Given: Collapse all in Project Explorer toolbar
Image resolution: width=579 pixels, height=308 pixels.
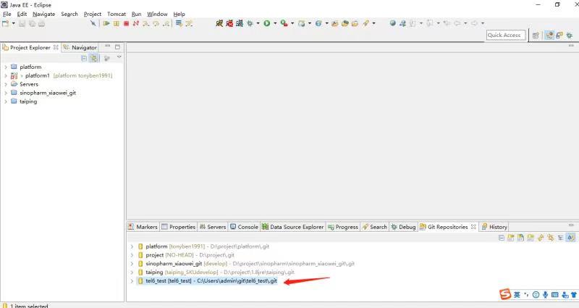Looking at the screenshot, I should pyautogui.click(x=84, y=58).
